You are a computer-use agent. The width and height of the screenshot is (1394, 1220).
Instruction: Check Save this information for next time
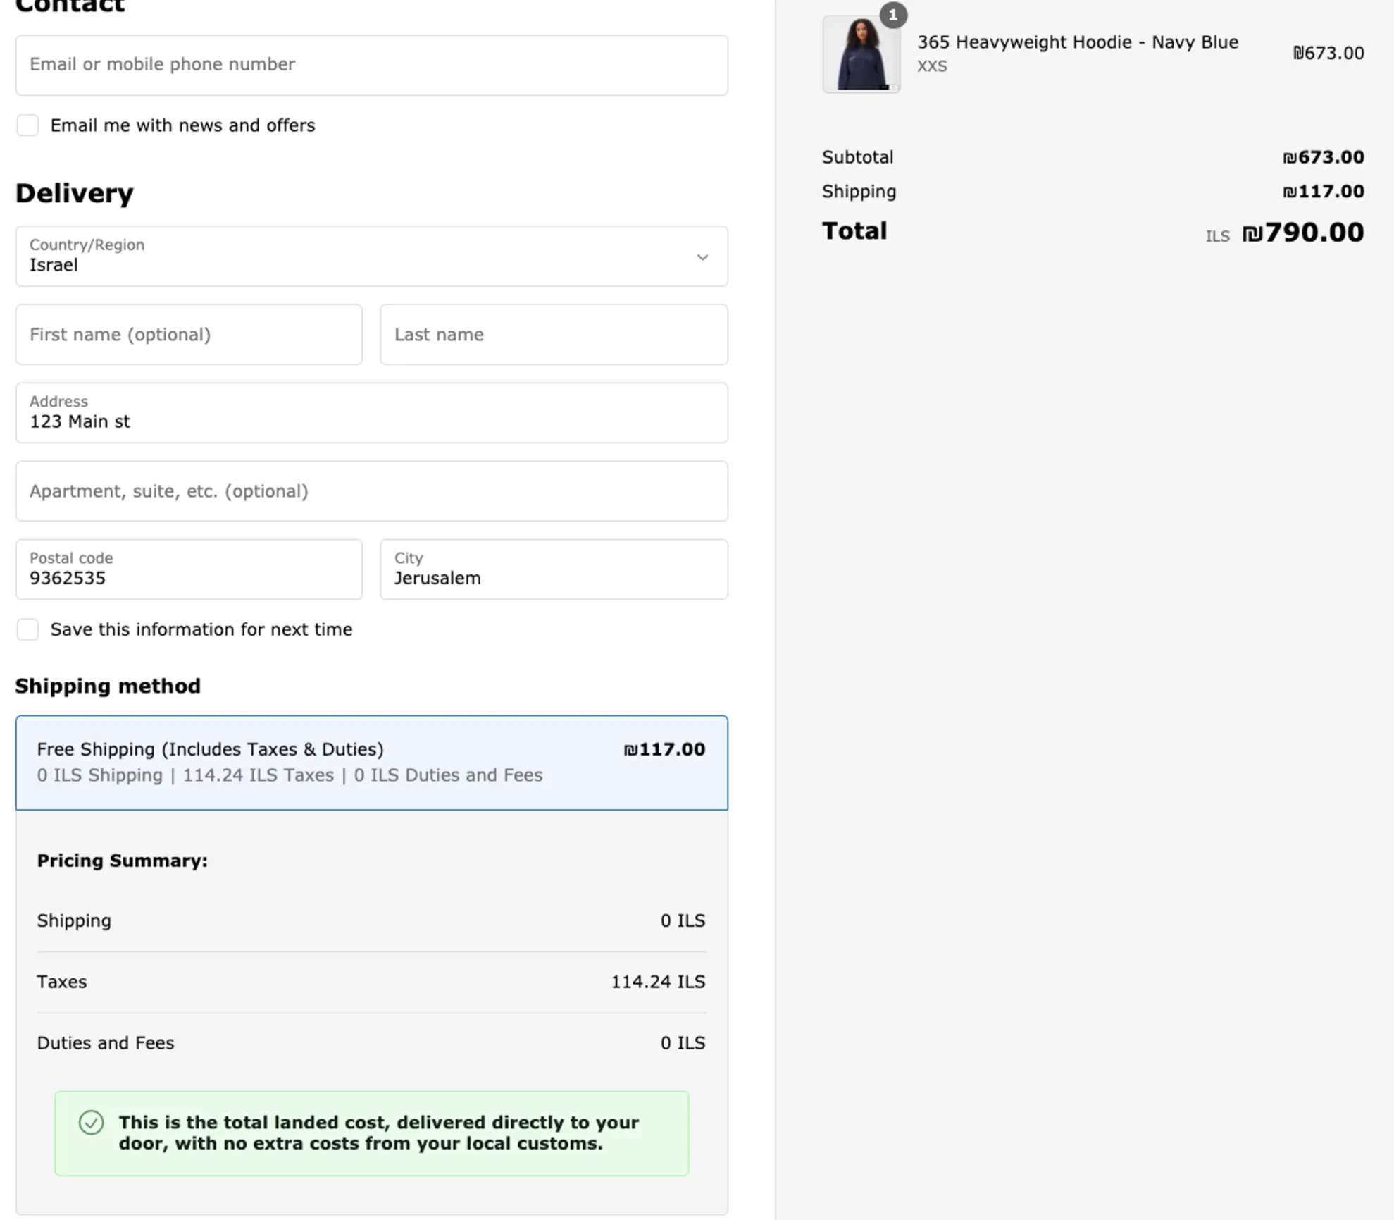click(x=27, y=629)
